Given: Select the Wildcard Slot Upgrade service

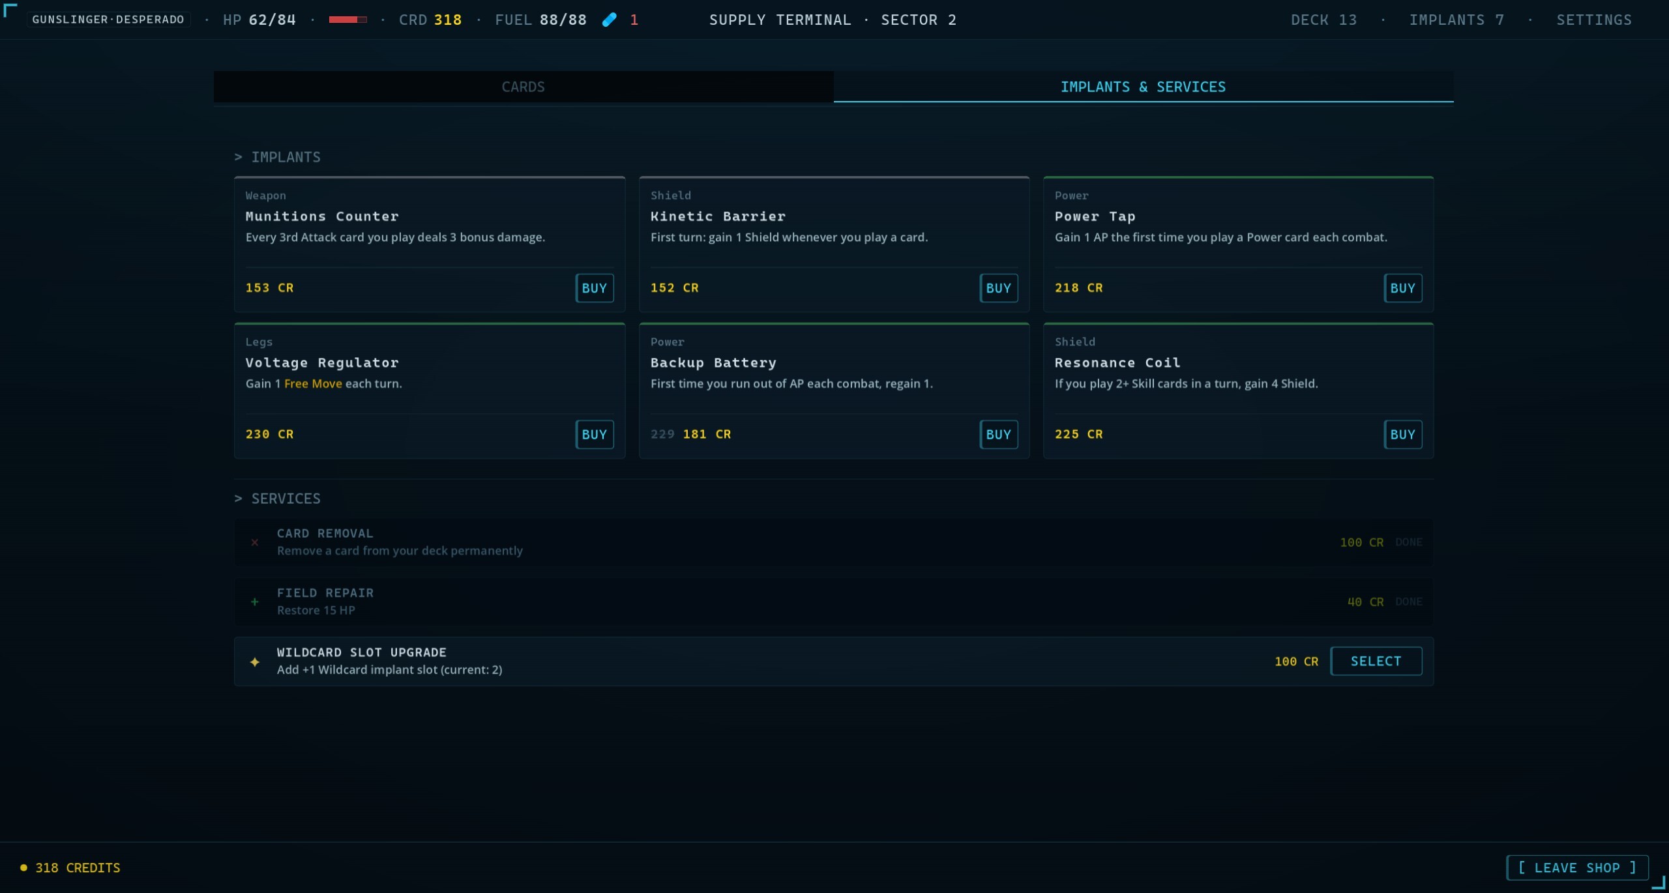Looking at the screenshot, I should [x=1376, y=661].
